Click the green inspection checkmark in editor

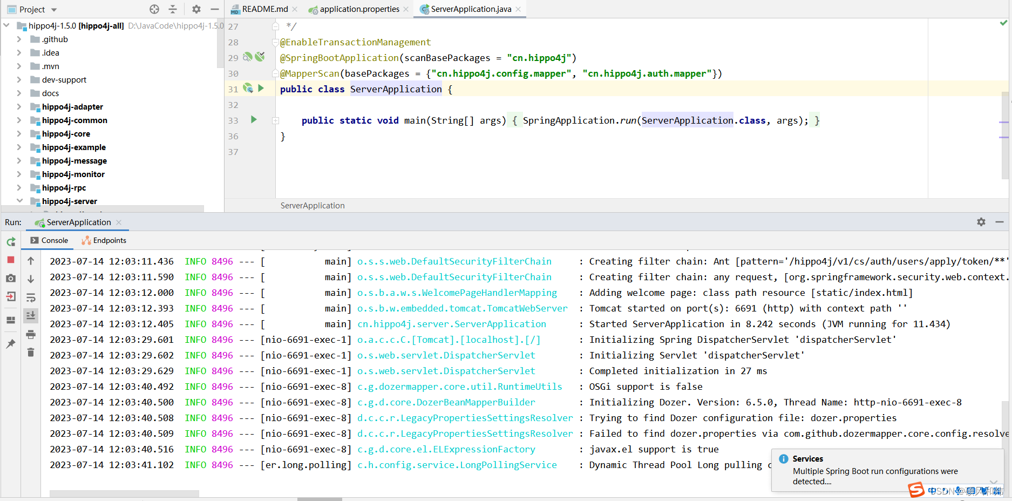[1003, 23]
